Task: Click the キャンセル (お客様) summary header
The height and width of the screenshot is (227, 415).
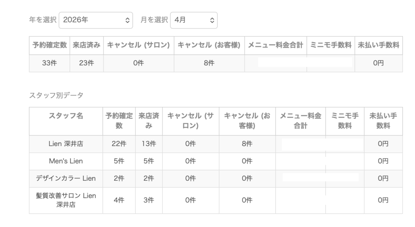Action: [209, 45]
